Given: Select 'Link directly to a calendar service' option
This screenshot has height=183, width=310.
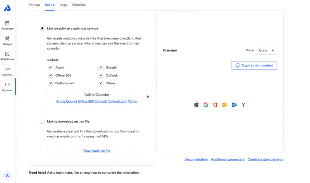Looking at the screenshot, I should tap(42, 28).
